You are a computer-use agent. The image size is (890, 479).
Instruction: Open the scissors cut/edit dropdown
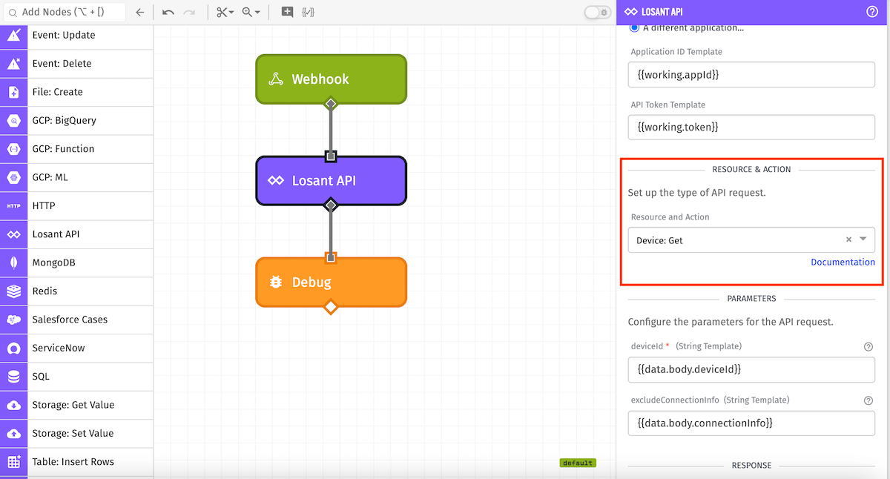coord(225,12)
